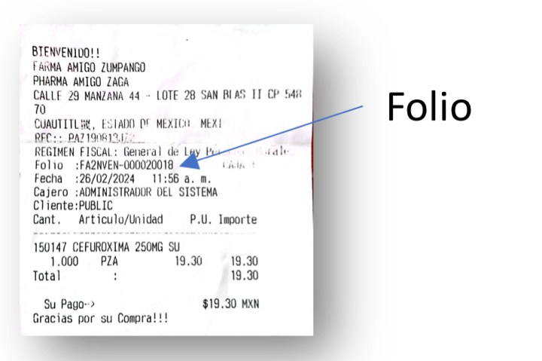Viewport: 542px width, 361px height.
Task: Click the P.U. Importe column header
Action: click(224, 219)
